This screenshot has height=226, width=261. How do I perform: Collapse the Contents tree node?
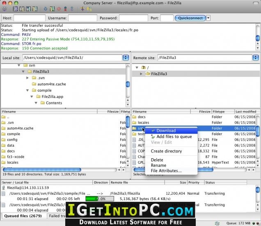pos(36,103)
